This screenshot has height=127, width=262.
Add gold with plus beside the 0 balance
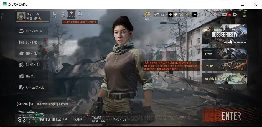[195, 14]
